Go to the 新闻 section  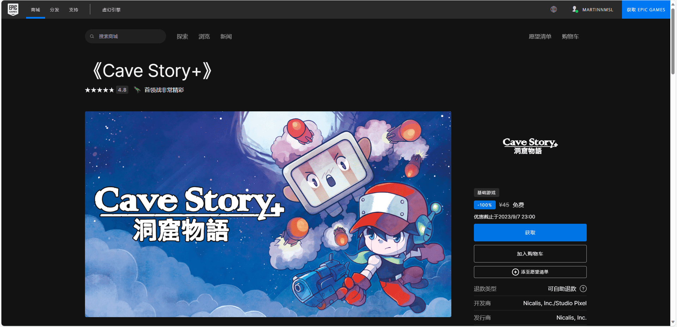[x=226, y=36]
